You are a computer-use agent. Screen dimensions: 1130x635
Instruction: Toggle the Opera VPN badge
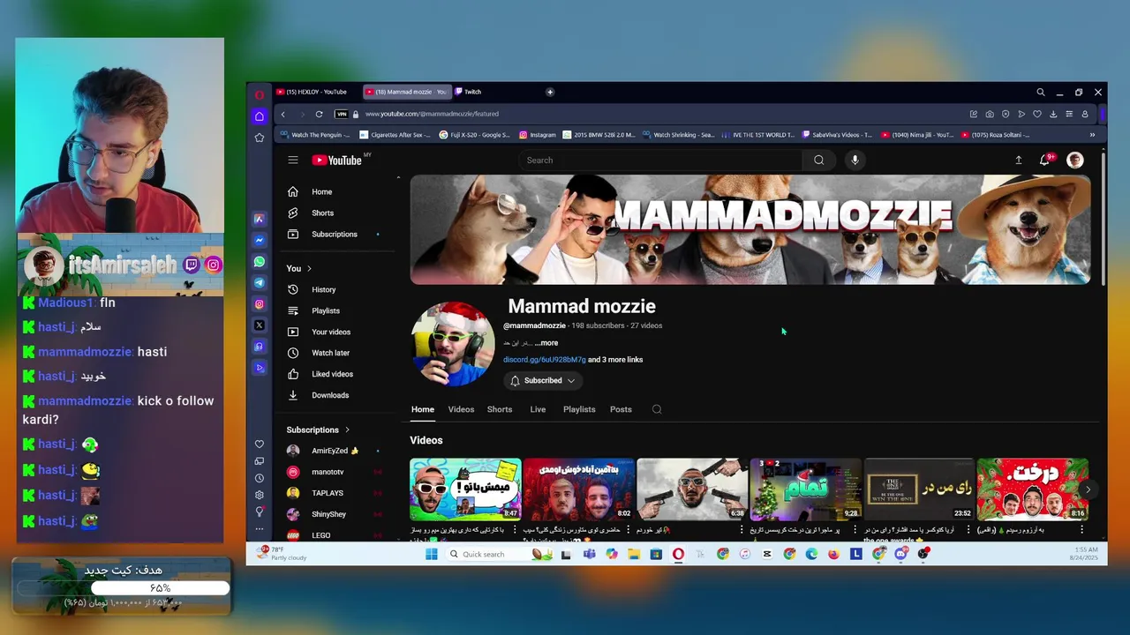pos(342,114)
